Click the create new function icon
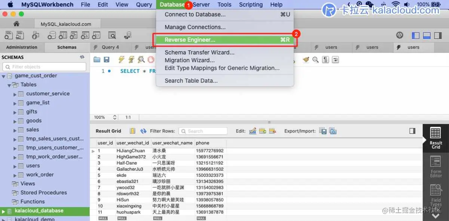The width and height of the screenshot is (449, 221). click(x=96, y=35)
